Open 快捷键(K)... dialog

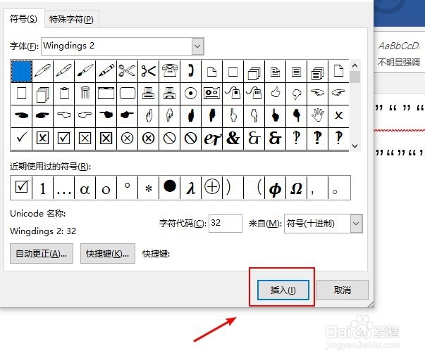click(108, 253)
